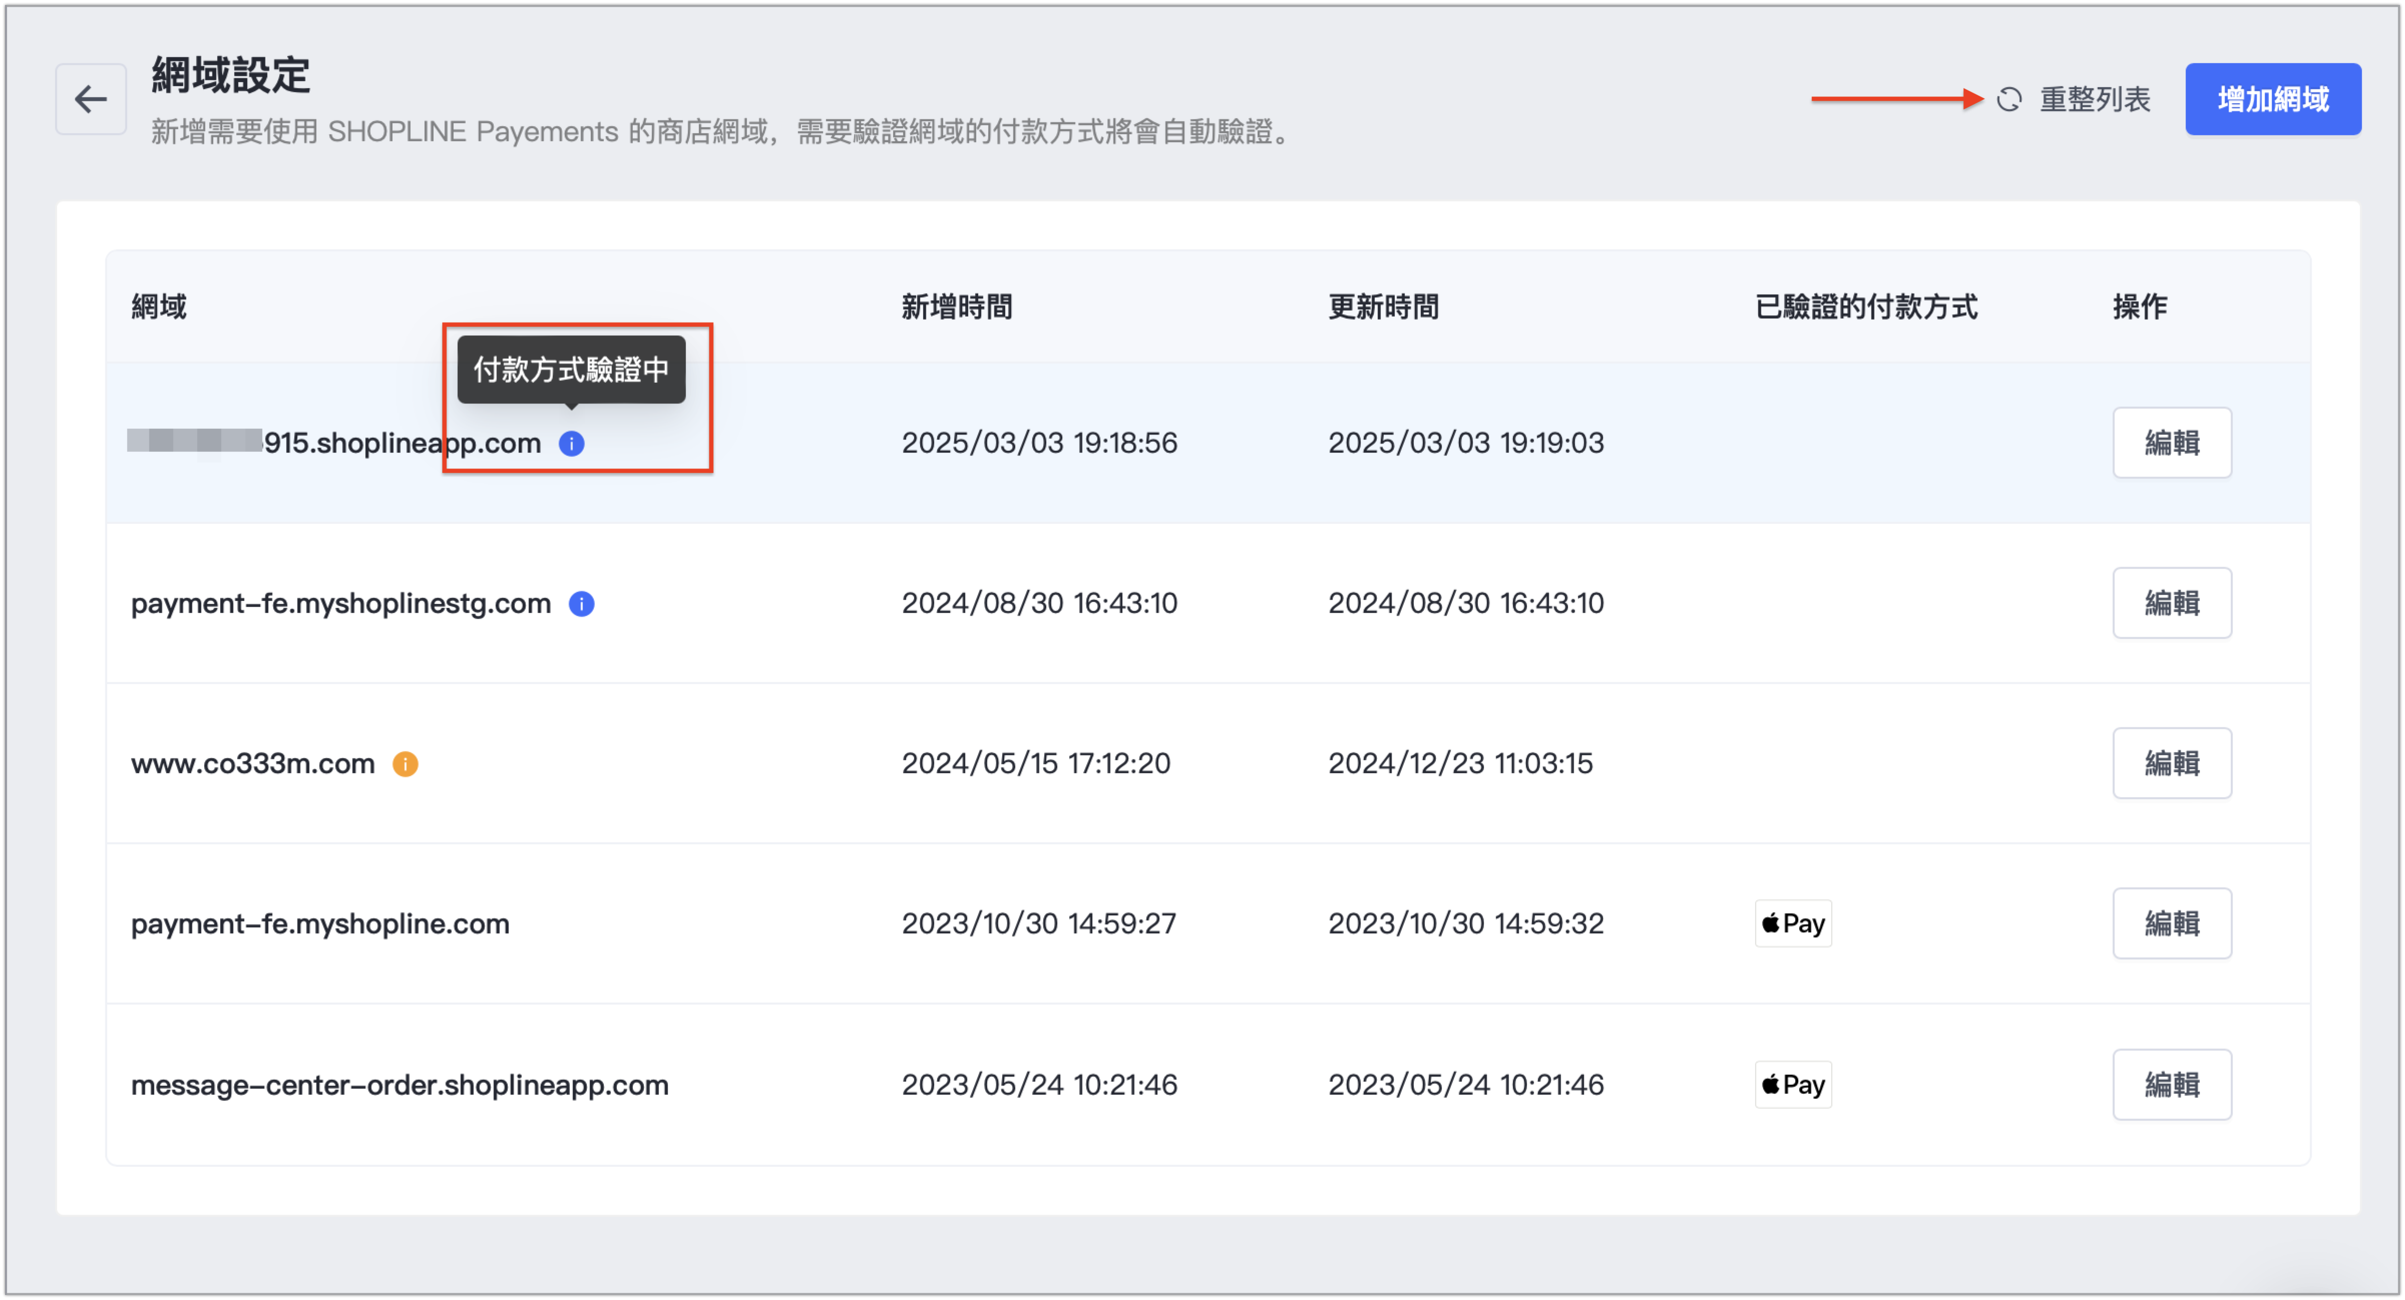Click the 付款方式驗證中 tooltip
The width and height of the screenshot is (2405, 1300).
coord(571,370)
